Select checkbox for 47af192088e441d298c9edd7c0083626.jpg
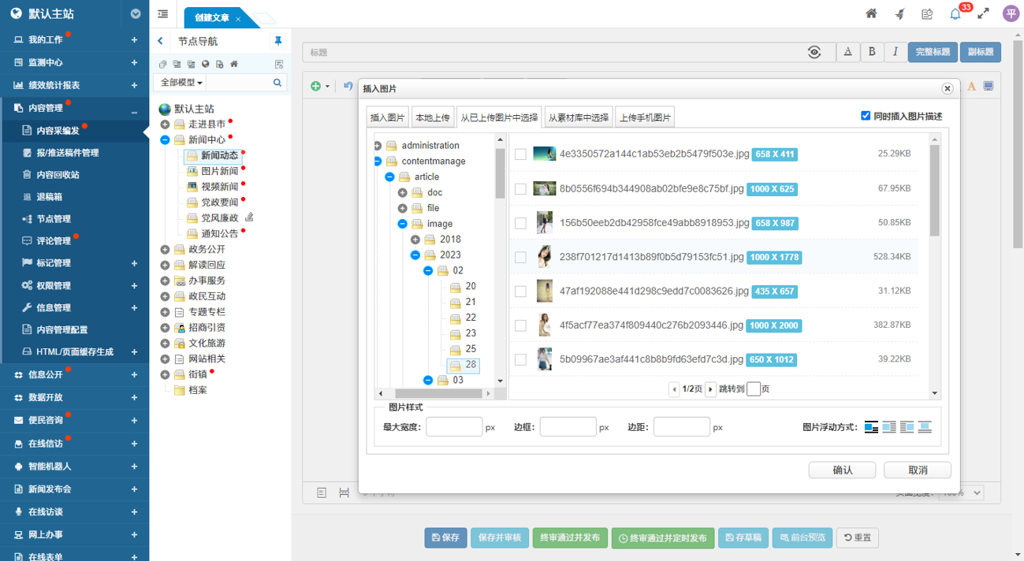The height and width of the screenshot is (561, 1024). (520, 292)
